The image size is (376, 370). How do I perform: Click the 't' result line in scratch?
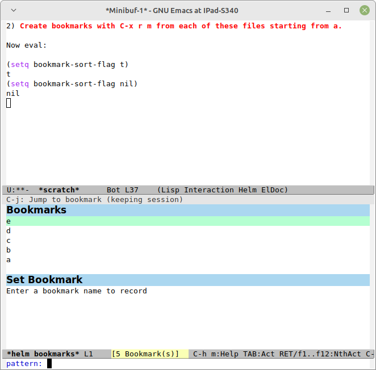(9, 74)
